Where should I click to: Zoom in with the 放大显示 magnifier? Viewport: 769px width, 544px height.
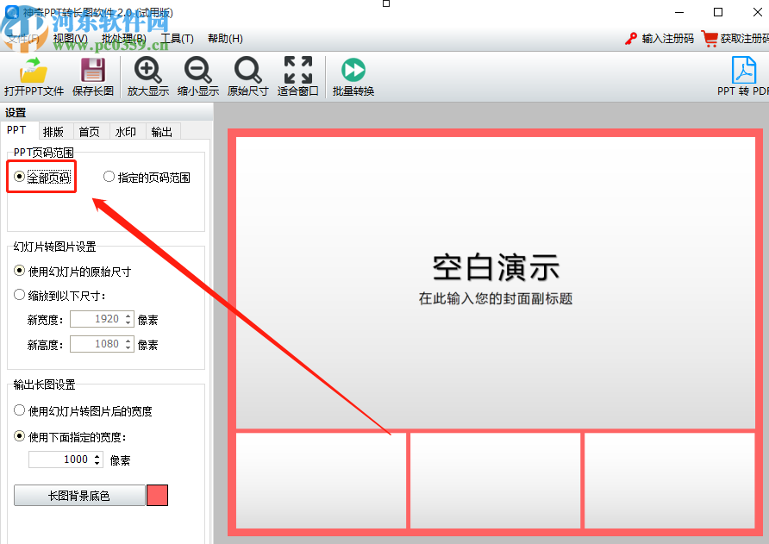pos(147,76)
